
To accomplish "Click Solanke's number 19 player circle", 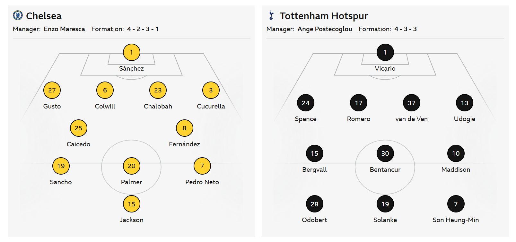I will click(385, 204).
